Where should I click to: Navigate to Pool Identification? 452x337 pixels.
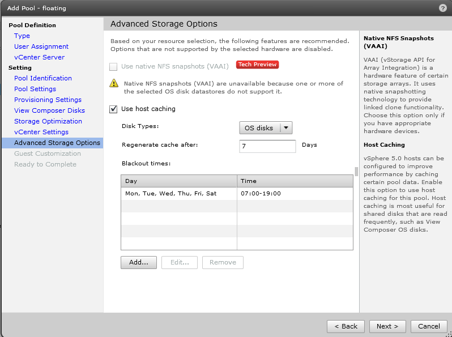[43, 78]
